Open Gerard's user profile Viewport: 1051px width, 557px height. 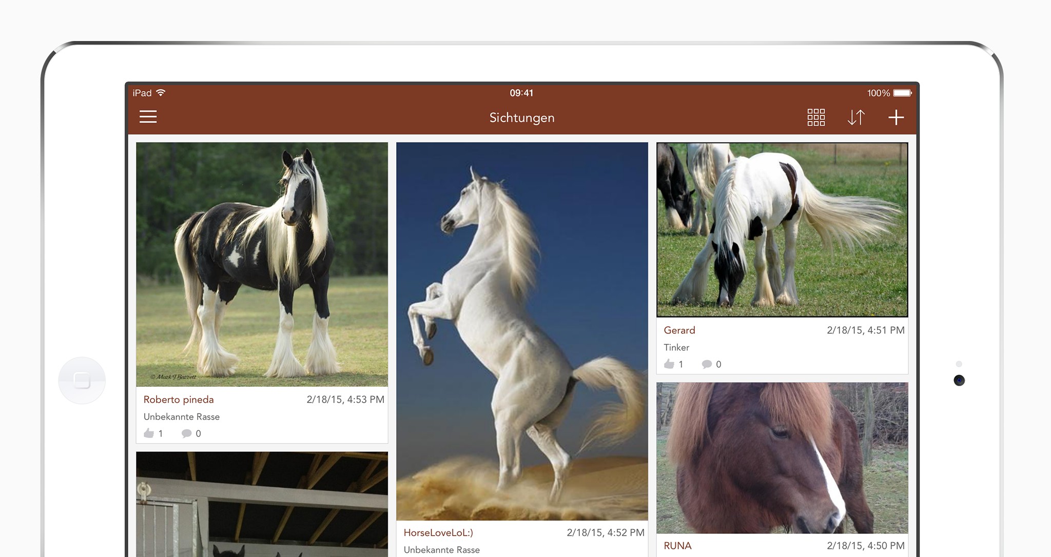[x=679, y=330]
